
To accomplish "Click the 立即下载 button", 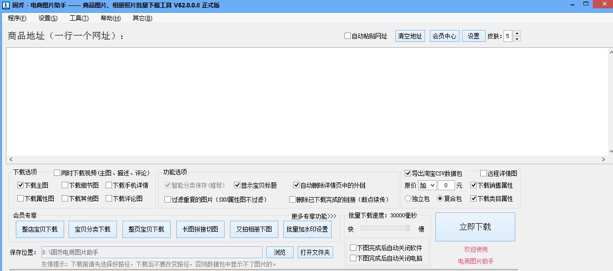I will (475, 227).
